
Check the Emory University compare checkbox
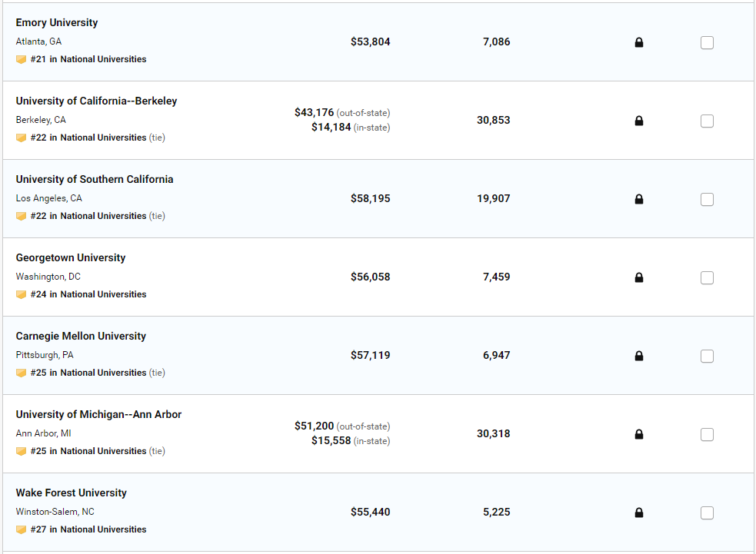(707, 43)
